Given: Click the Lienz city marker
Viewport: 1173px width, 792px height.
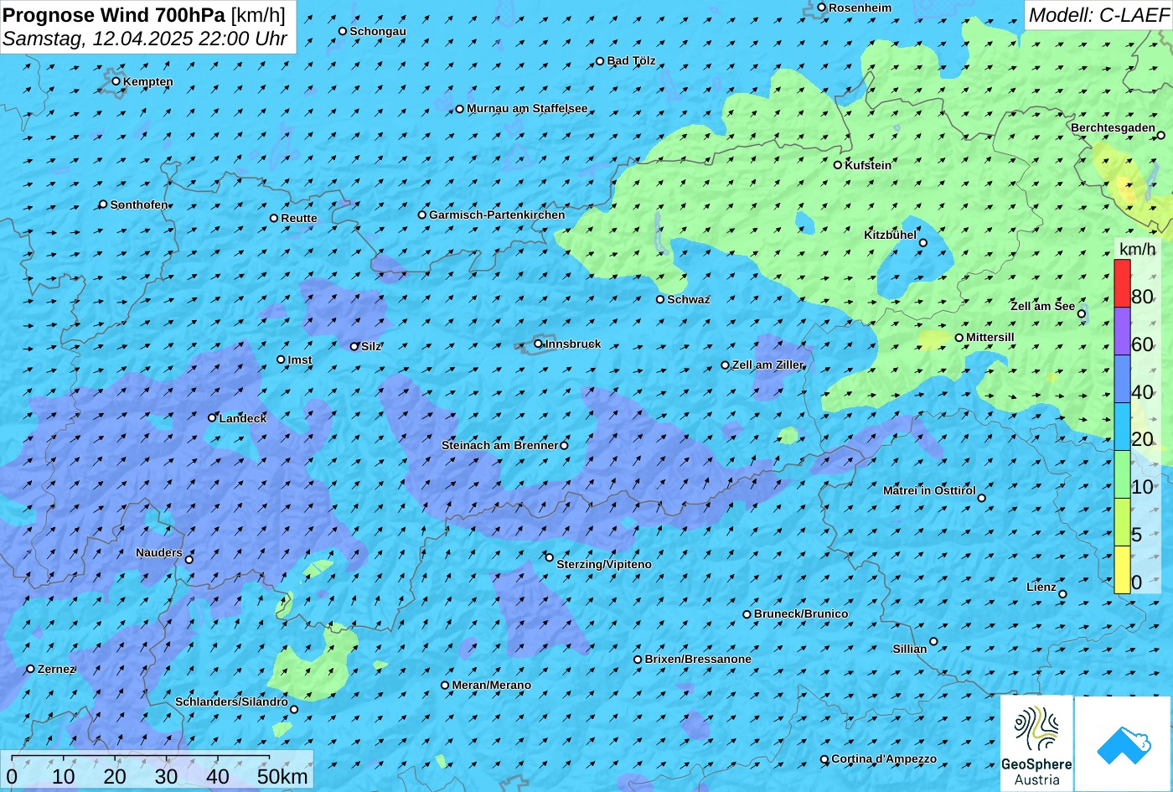Looking at the screenshot, I should 1062,594.
